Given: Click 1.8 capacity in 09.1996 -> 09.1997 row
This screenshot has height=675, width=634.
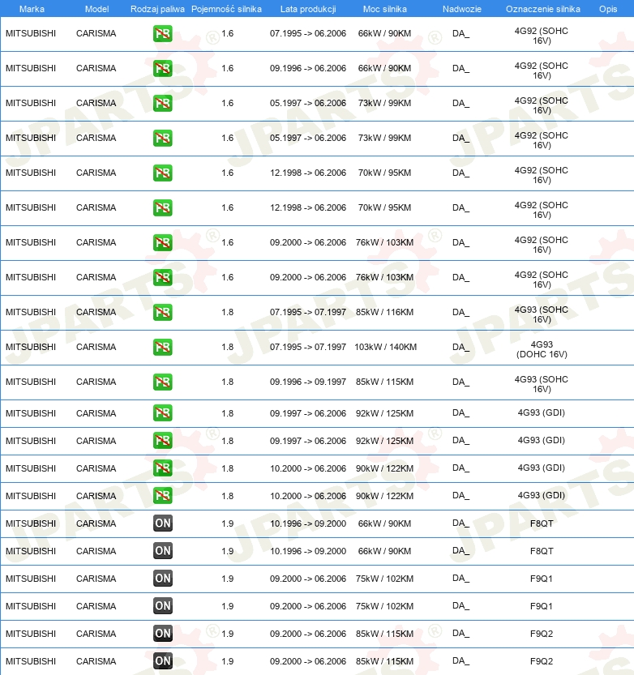Looking at the screenshot, I should 227,382.
